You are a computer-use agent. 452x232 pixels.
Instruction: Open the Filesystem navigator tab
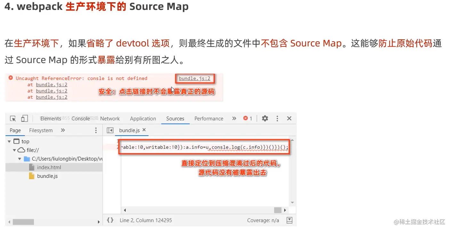[x=41, y=130]
